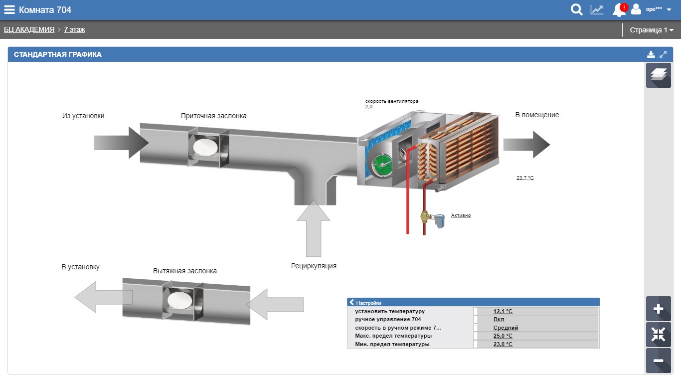Image resolution: width=681 pixels, height=383 pixels.
Task: Navigate to 7 этаж breadcrumb
Action: click(74, 30)
